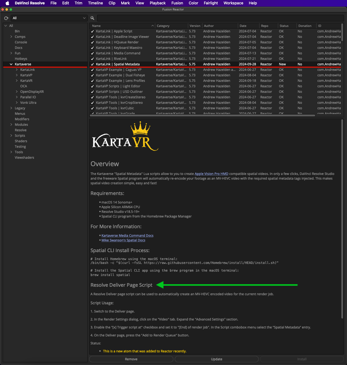Click the search text field
This screenshot has height=365, width=347.
220,18
